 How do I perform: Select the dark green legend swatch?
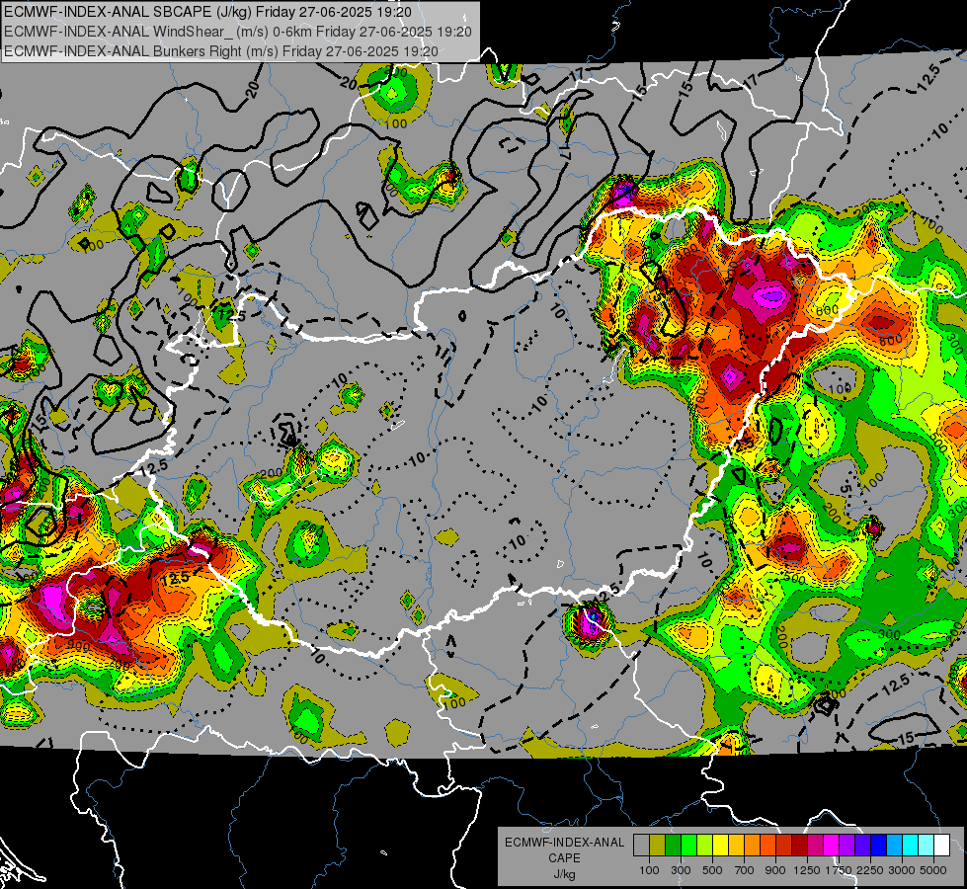coord(673,845)
